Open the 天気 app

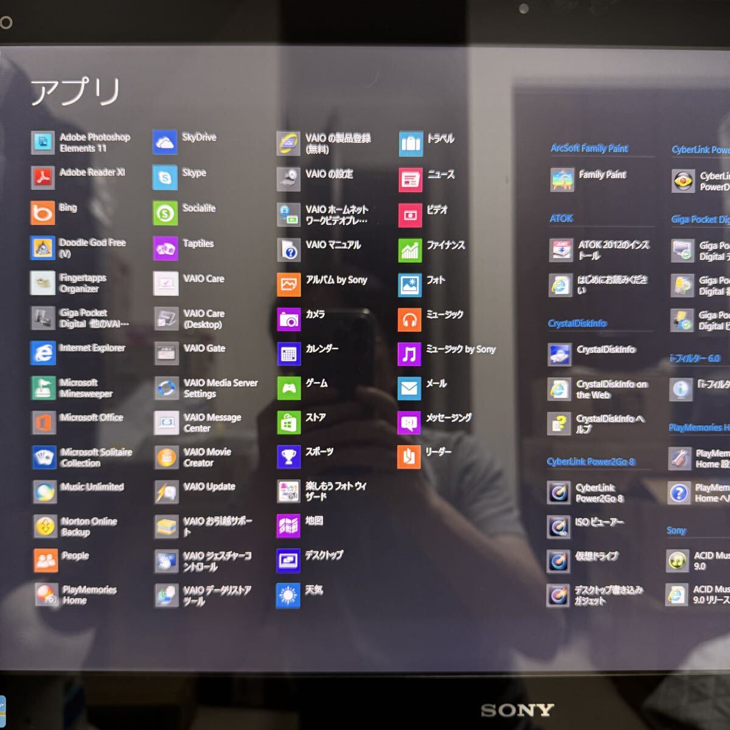tap(300, 595)
